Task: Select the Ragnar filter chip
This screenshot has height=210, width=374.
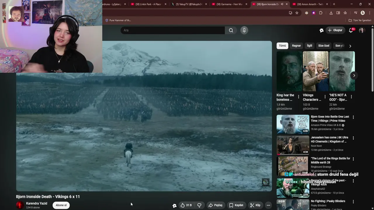Action: coord(296,45)
